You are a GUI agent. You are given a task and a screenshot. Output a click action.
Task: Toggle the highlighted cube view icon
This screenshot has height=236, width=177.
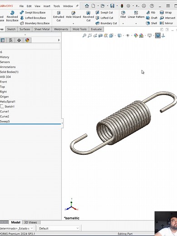pos(158,36)
